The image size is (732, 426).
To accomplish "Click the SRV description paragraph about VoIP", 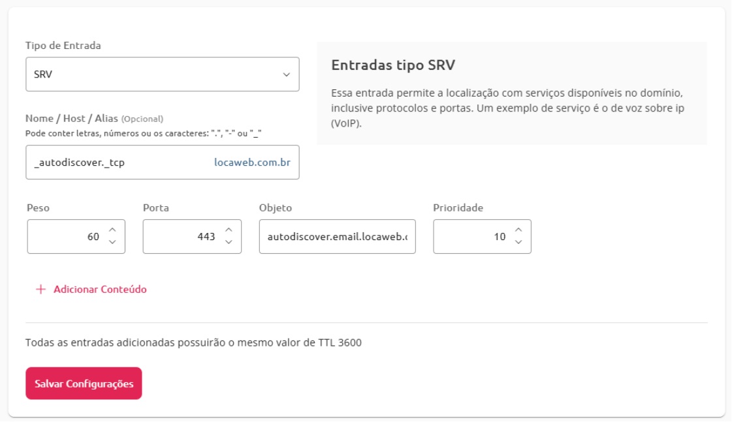I will coord(508,108).
